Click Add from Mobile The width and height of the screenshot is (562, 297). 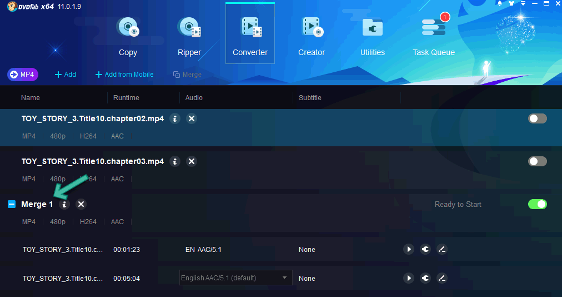pyautogui.click(x=124, y=75)
